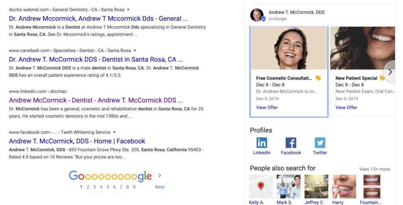
Task: Click Andrew T. McCormick, DDS name in panel
Action: (x=297, y=12)
